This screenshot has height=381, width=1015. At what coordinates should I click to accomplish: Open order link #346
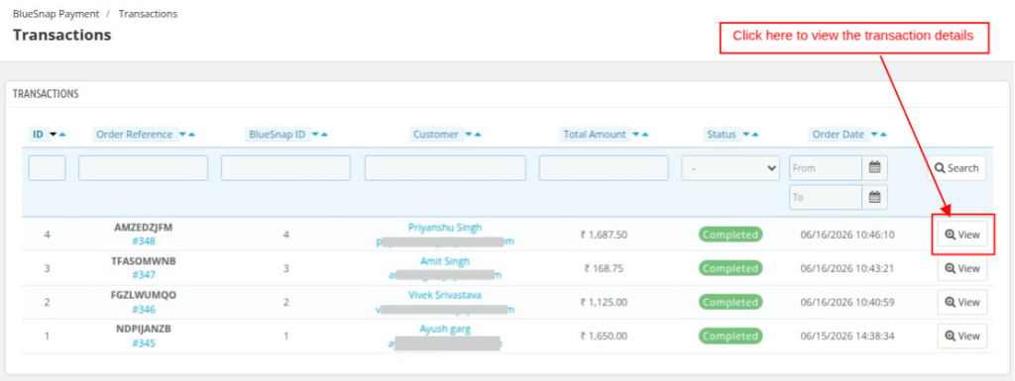tap(144, 310)
